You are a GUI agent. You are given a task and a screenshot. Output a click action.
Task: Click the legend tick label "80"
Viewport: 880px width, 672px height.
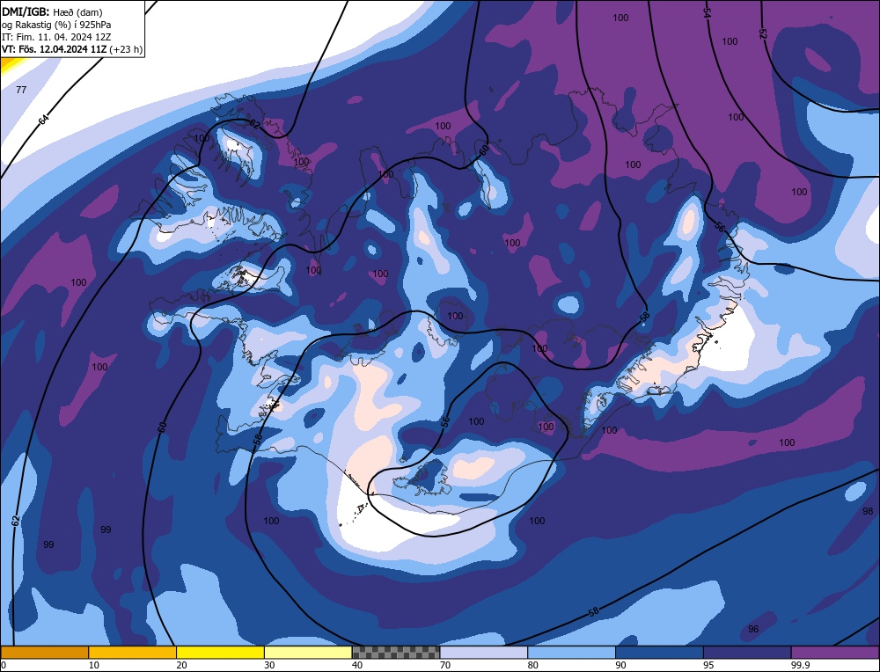point(533,665)
